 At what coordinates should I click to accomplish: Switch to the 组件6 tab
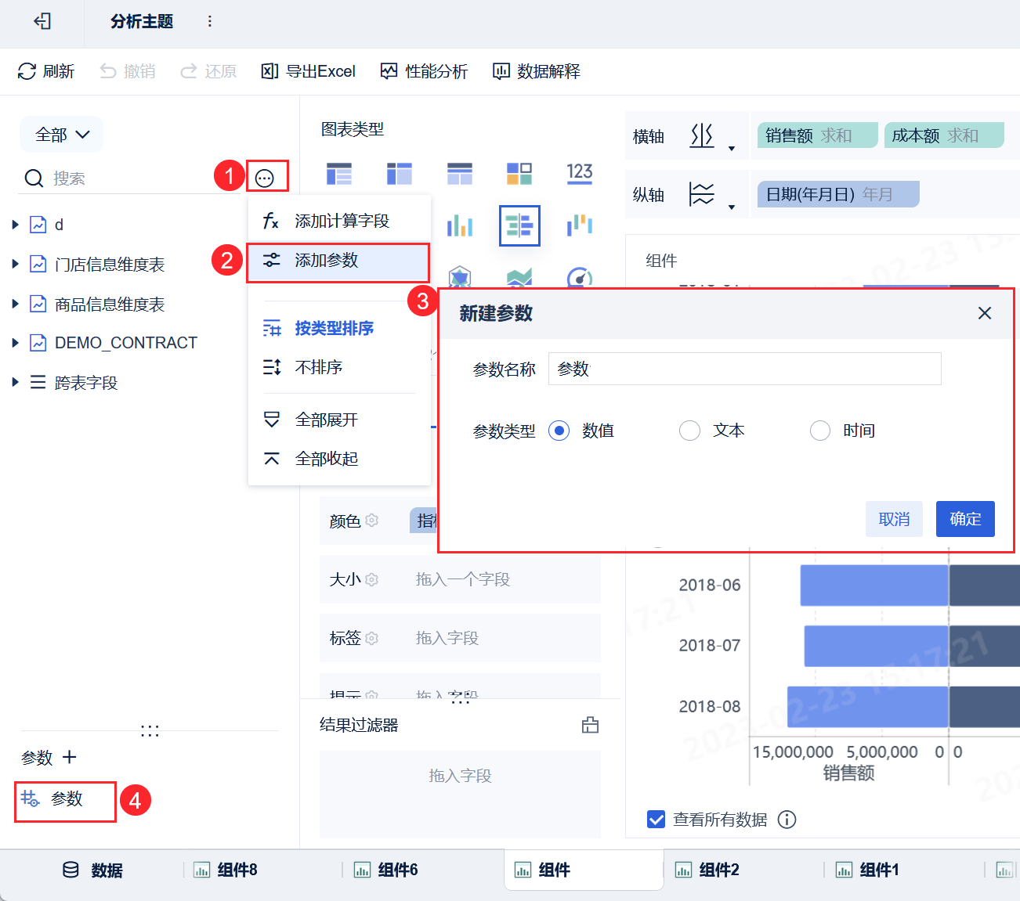point(386,870)
